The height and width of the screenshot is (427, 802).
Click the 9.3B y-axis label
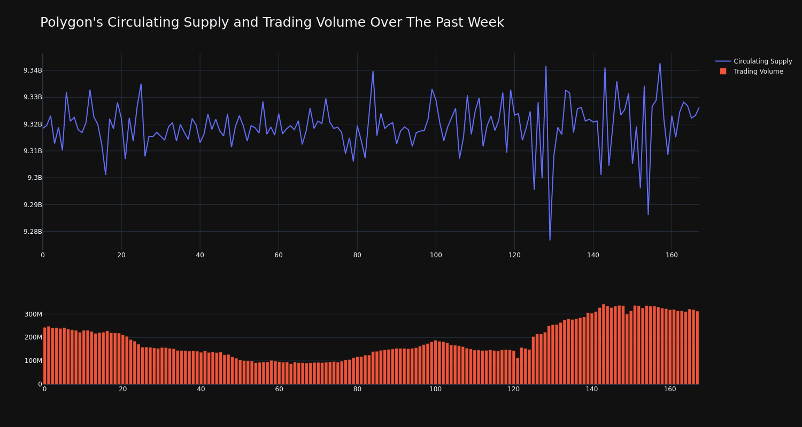coord(35,178)
